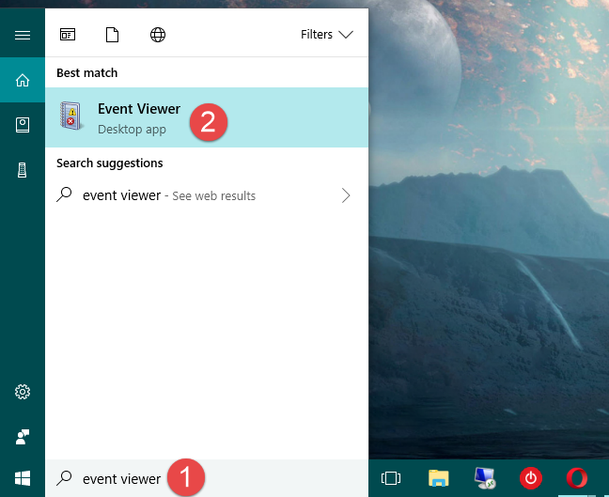This screenshot has width=609, height=497.
Task: Filter search results by Documents icon
Action: point(112,35)
